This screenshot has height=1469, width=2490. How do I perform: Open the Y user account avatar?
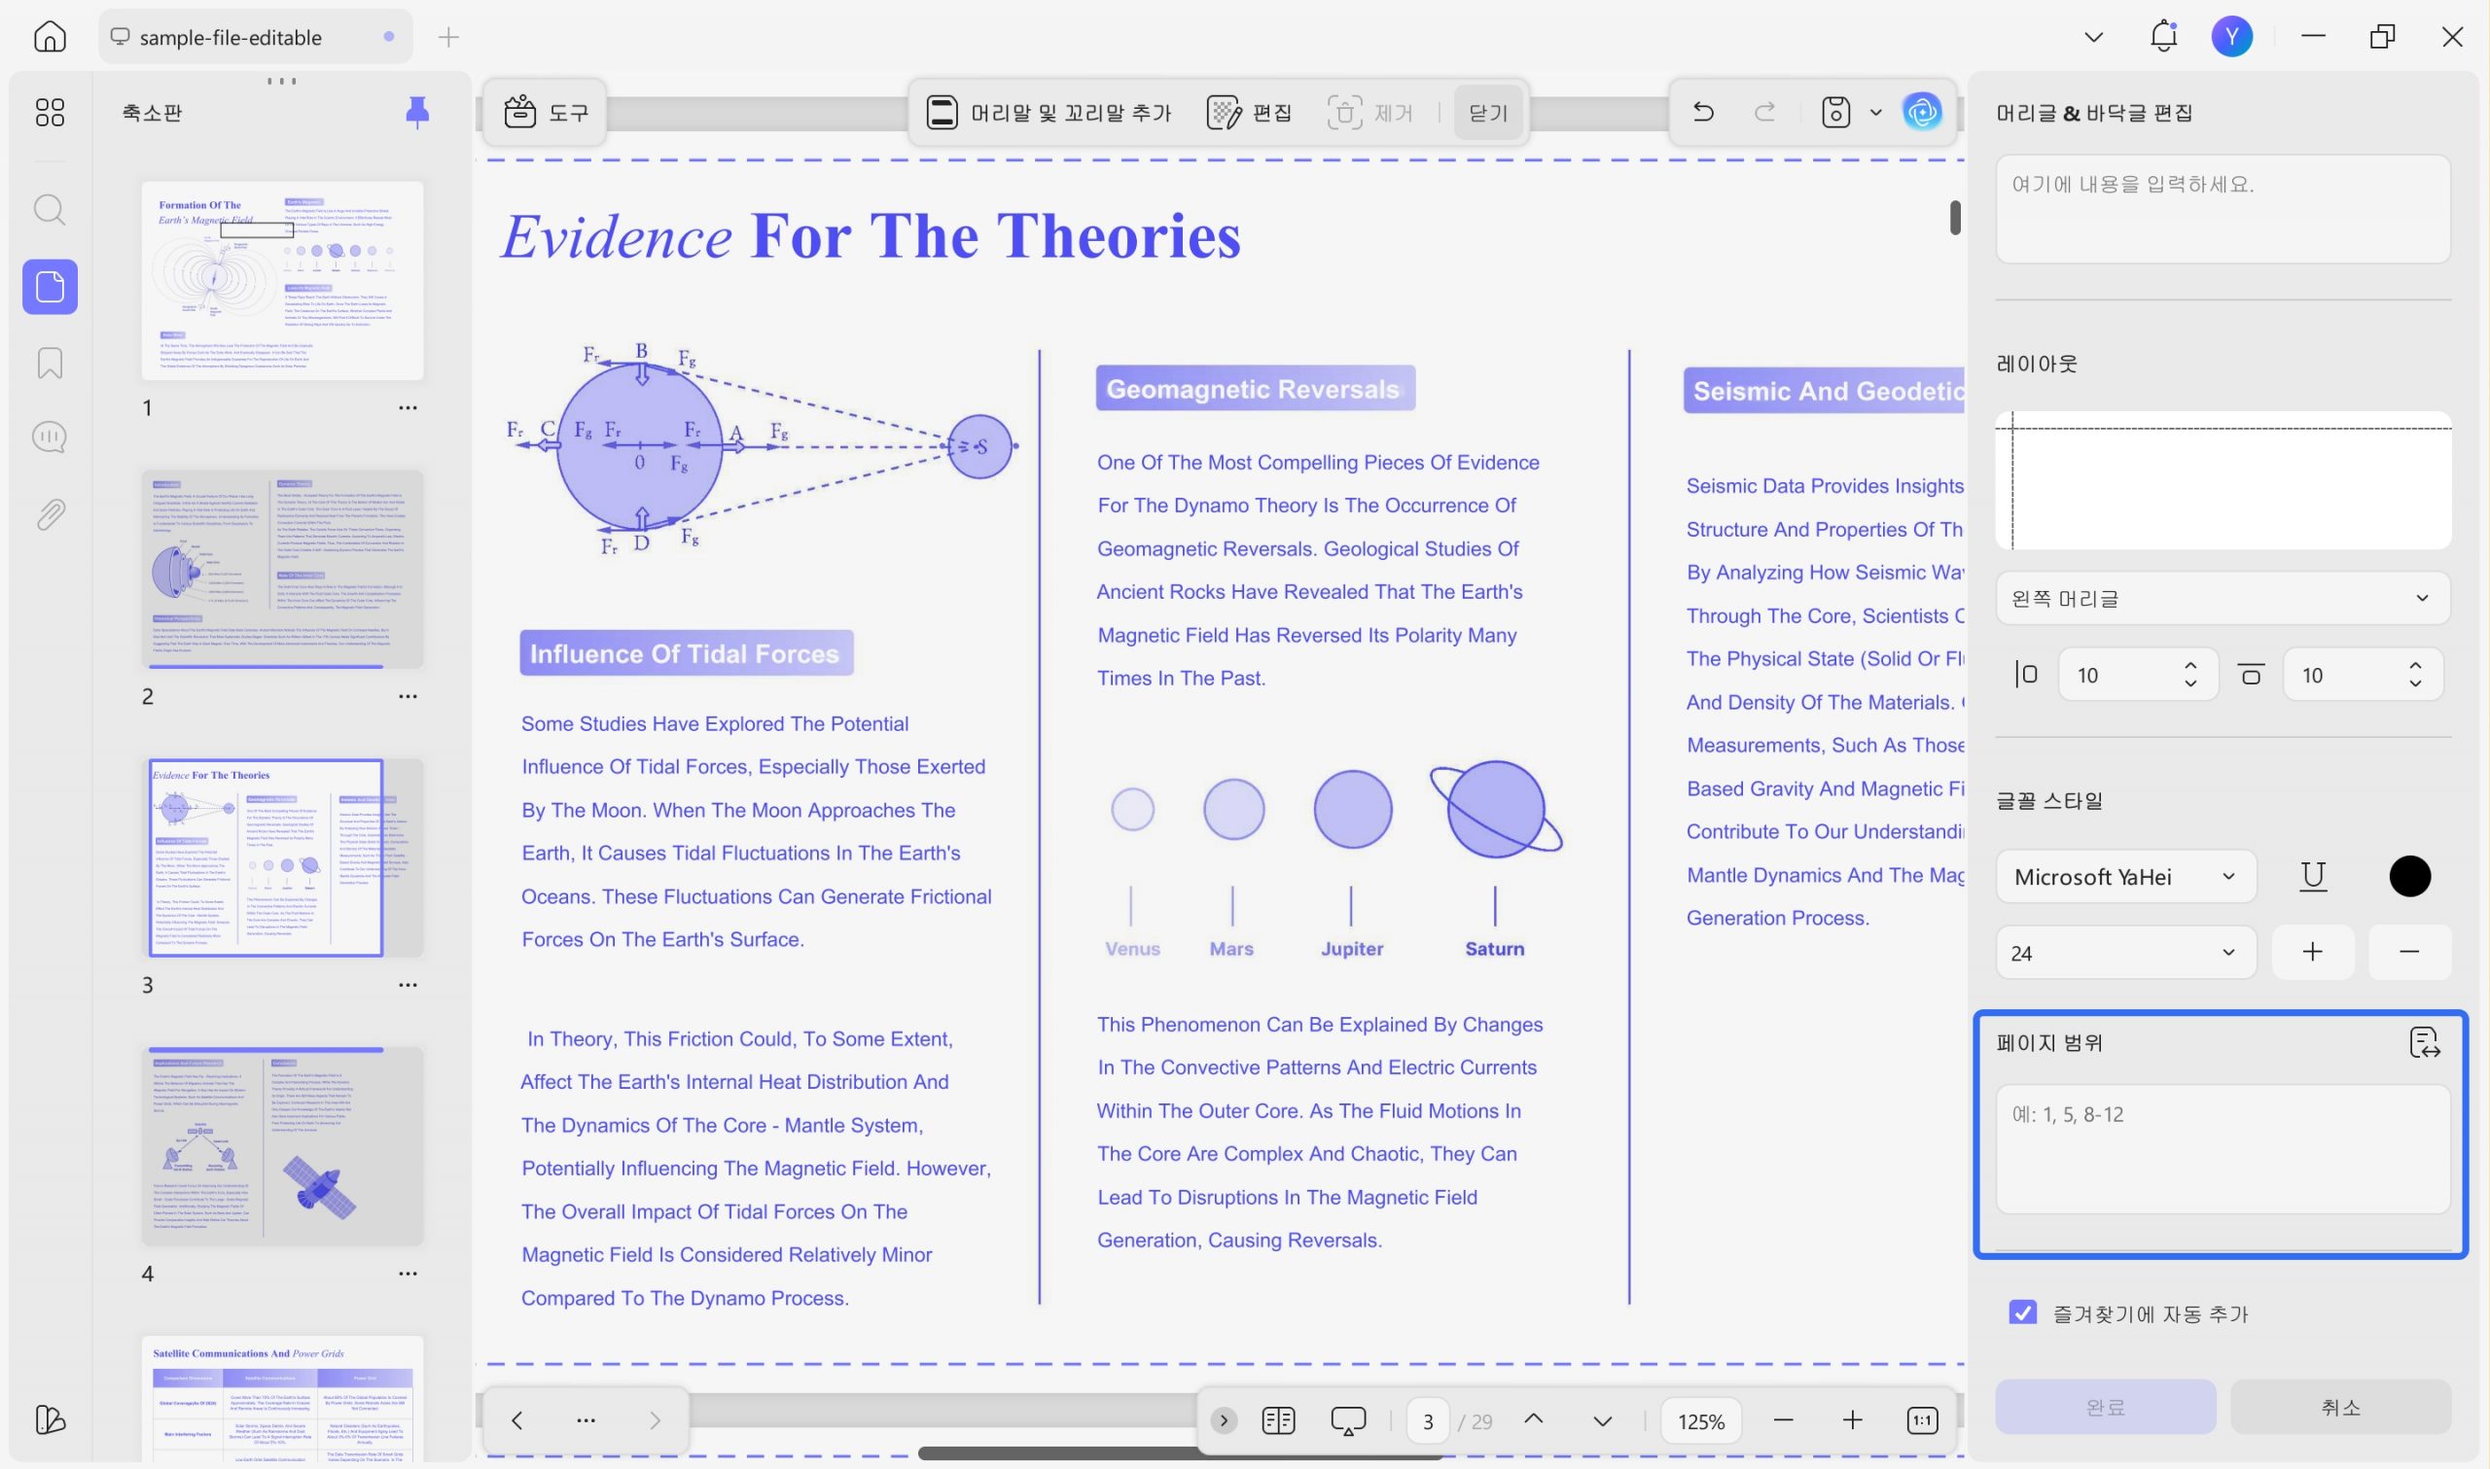pos(2231,37)
